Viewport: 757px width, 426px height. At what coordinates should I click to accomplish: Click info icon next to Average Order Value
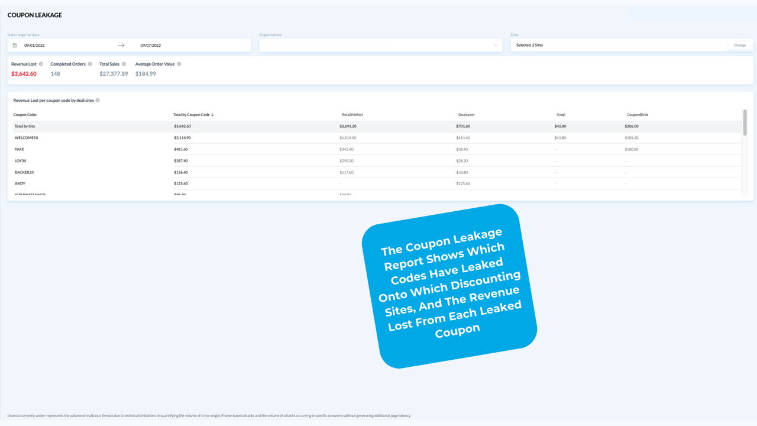(x=179, y=64)
